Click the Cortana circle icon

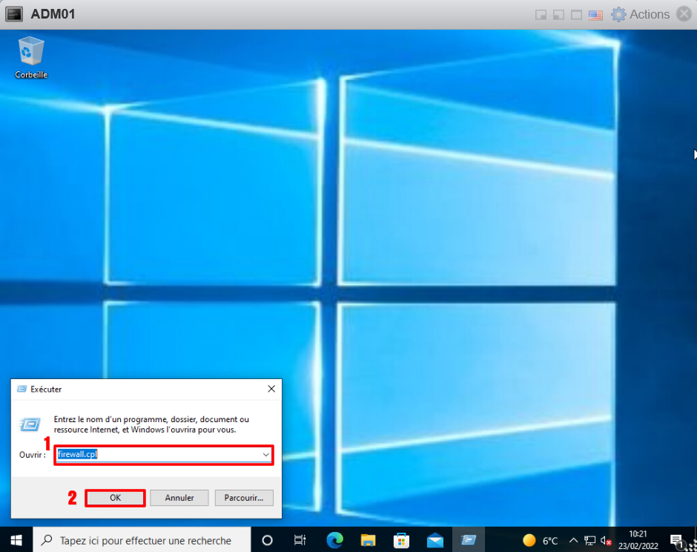coord(268,540)
